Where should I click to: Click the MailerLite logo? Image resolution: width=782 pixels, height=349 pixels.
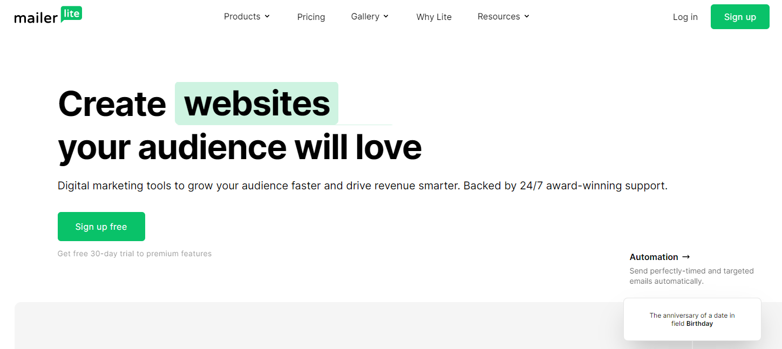coord(48,16)
